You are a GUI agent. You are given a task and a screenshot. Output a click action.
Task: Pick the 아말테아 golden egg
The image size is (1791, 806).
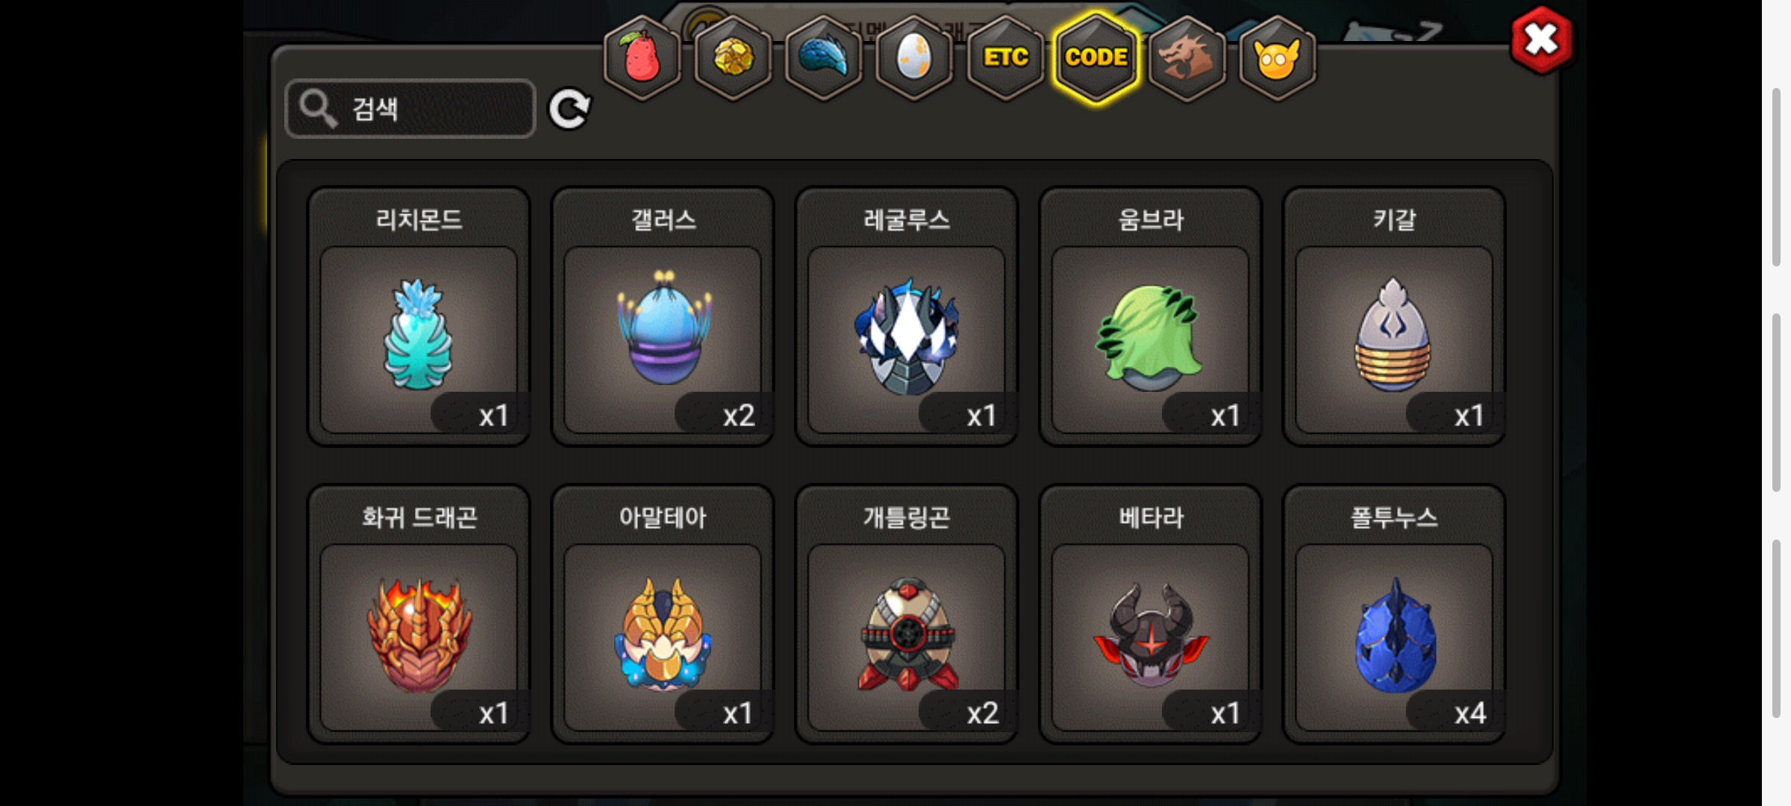click(663, 614)
